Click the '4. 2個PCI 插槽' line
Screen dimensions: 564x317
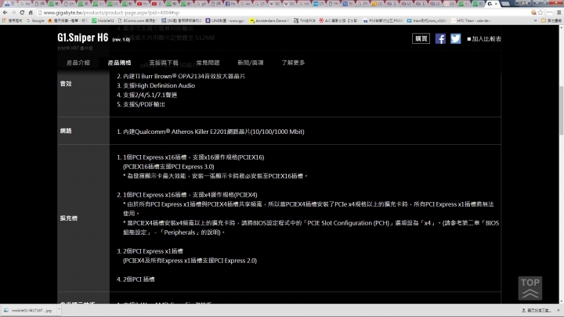(x=136, y=279)
